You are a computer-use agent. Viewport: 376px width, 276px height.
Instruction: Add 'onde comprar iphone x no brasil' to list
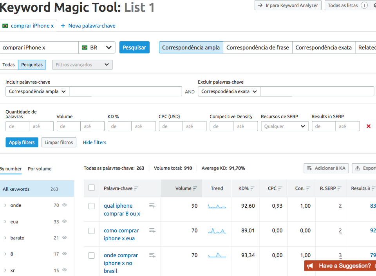[x=152, y=255]
